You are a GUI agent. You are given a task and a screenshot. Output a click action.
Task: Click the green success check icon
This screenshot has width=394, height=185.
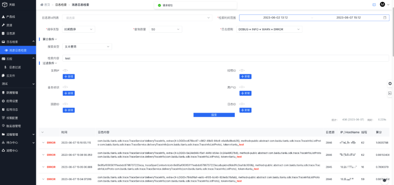(x=159, y=5)
